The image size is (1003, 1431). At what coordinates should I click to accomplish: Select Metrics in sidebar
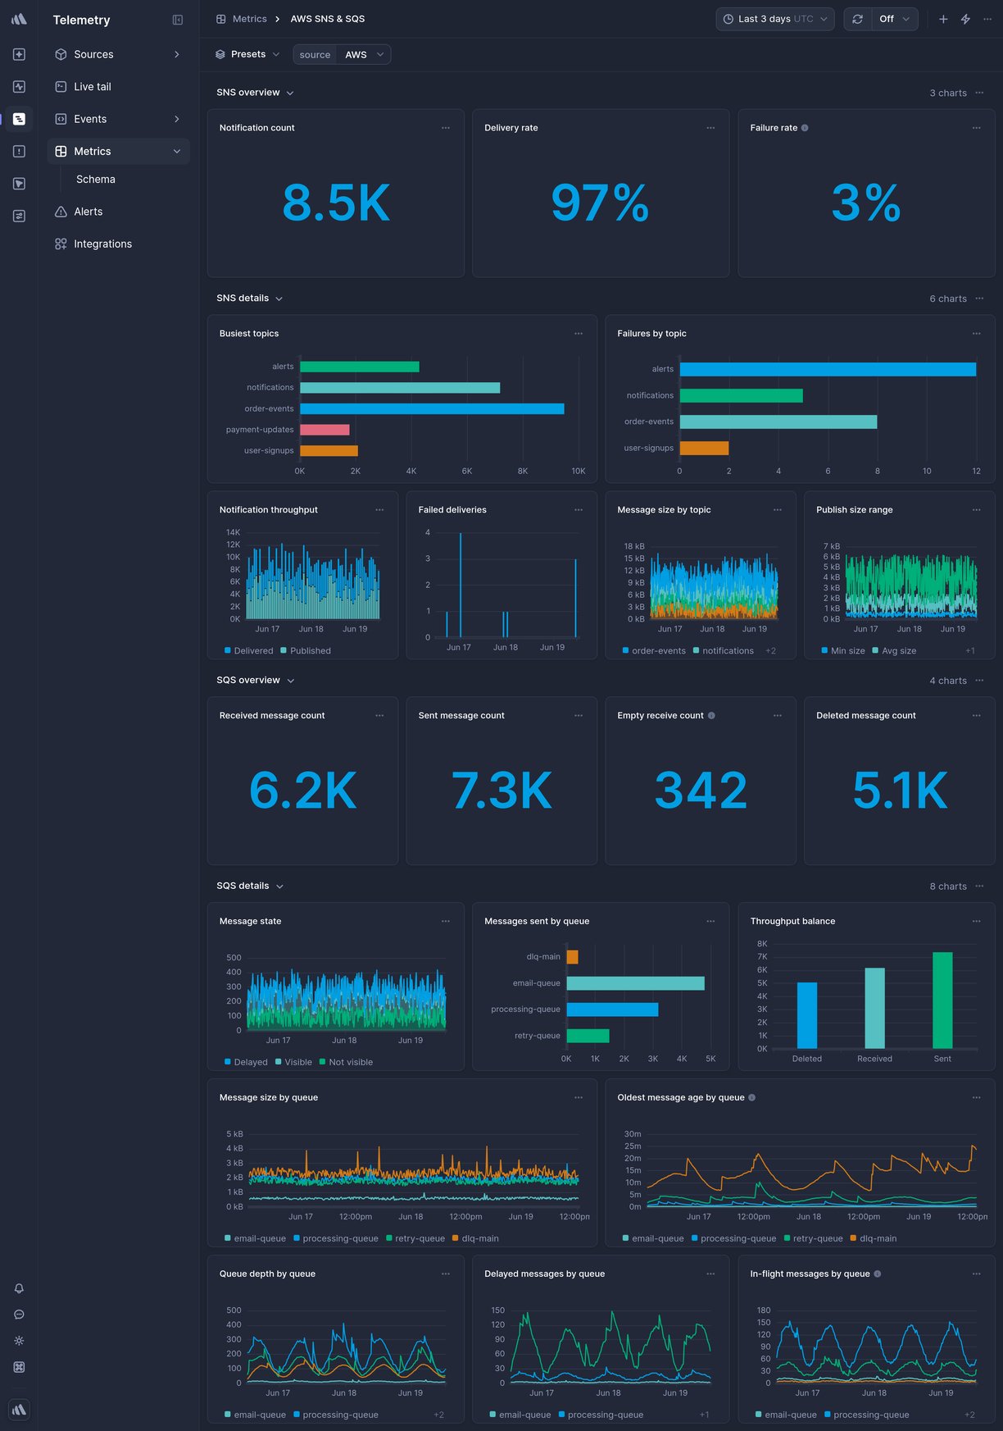click(118, 152)
